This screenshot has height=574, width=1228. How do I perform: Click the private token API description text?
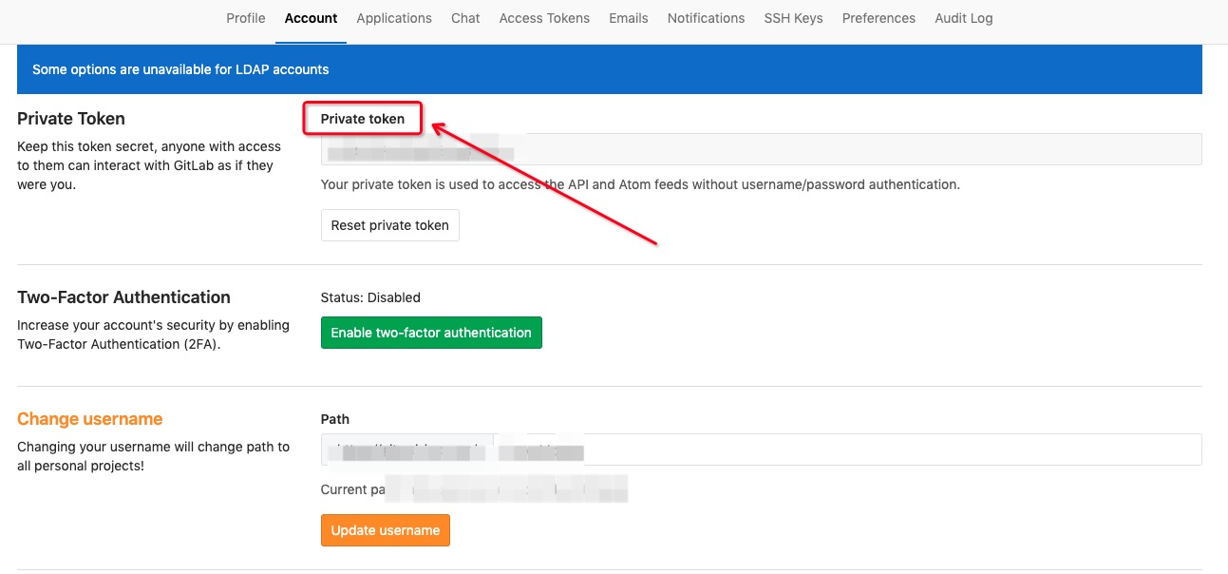640,184
